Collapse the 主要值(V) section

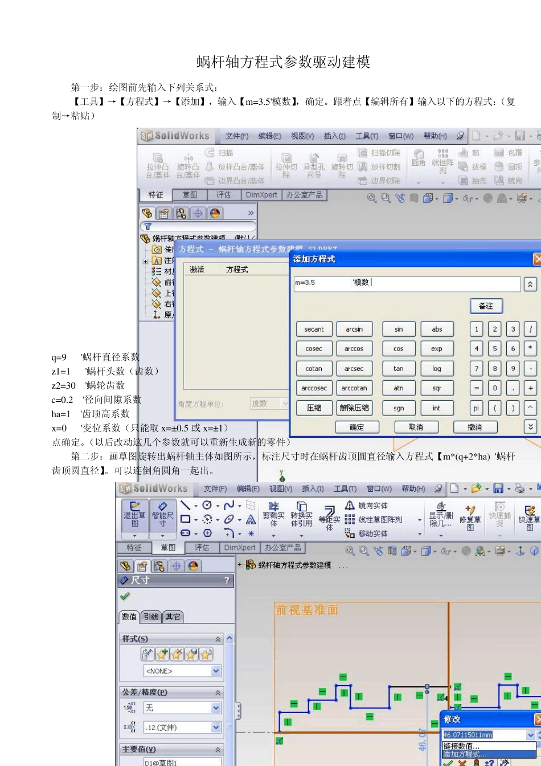(x=218, y=749)
